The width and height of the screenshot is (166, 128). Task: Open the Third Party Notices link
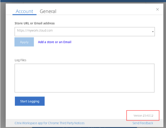click(50, 123)
